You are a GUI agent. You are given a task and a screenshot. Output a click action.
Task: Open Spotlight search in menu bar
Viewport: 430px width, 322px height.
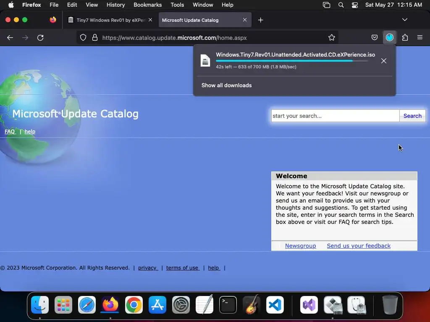tap(341, 5)
